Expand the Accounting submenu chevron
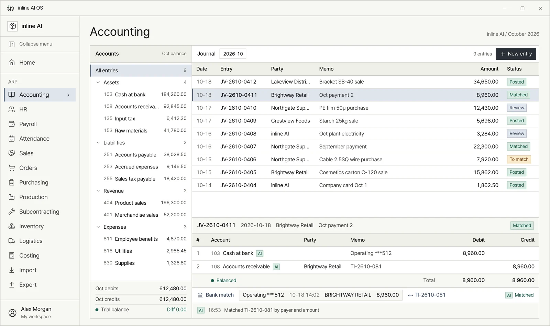 [69, 95]
